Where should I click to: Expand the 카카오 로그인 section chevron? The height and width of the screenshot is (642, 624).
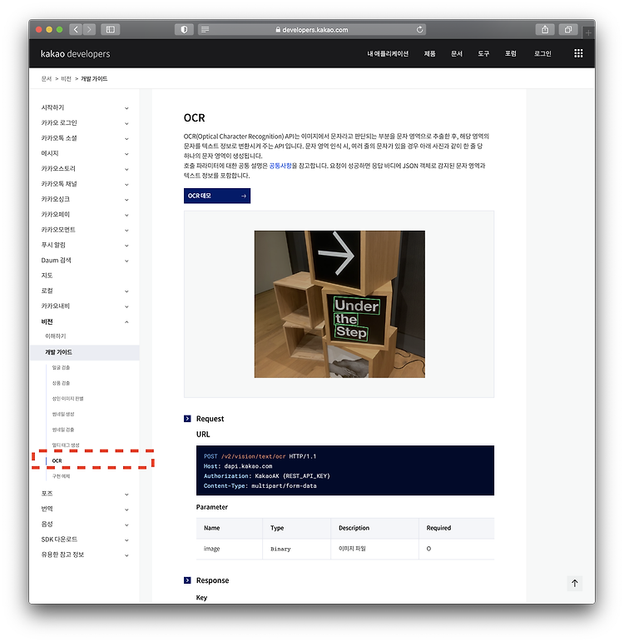pos(126,123)
